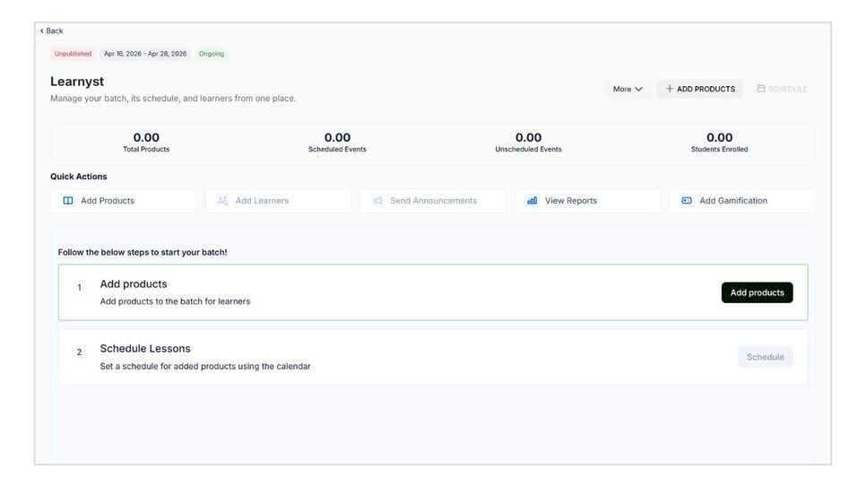Click the step number 2 circle
The width and height of the screenshot is (866, 487).
tap(79, 352)
